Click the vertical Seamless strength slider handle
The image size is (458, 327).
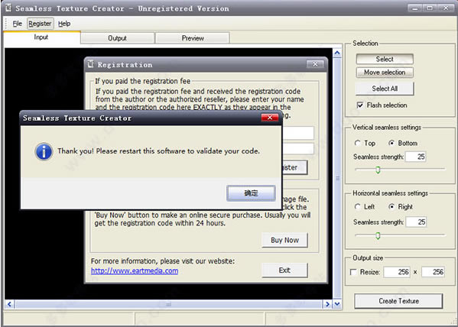378,170
